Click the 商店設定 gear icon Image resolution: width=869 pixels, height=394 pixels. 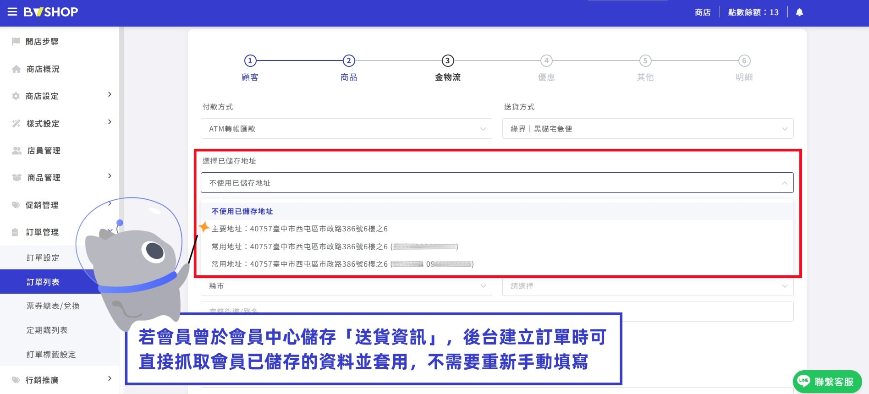click(x=16, y=96)
